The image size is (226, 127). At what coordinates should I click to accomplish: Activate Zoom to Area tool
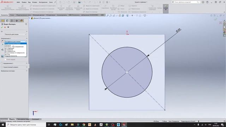[111, 16]
